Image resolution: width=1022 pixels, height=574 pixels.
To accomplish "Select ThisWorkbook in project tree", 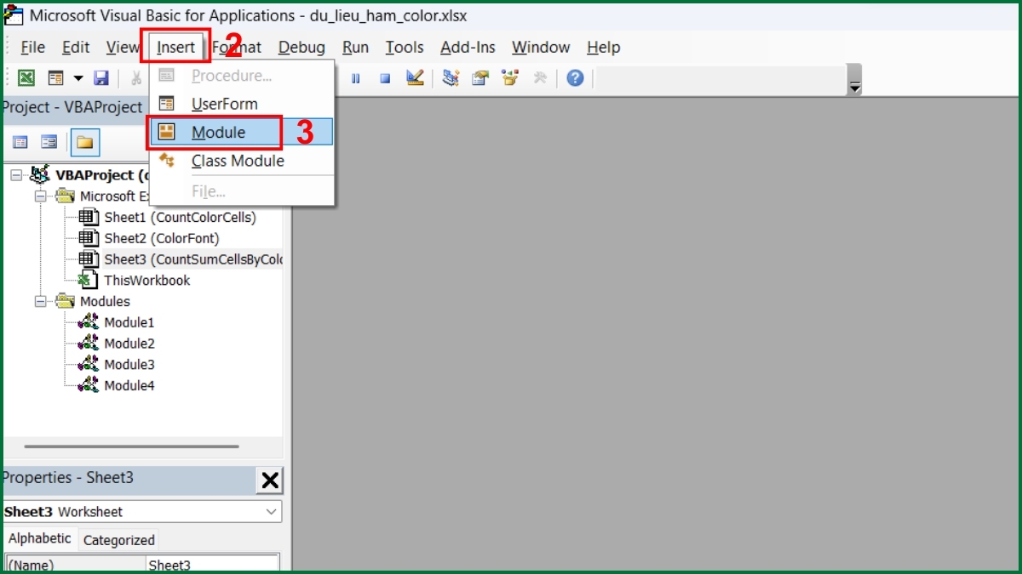I will pos(146,281).
